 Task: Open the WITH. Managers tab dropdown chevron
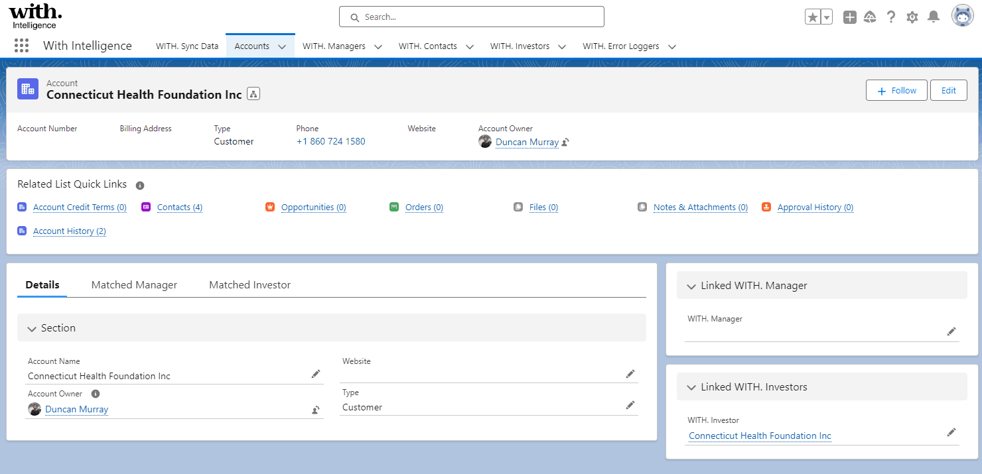point(378,47)
